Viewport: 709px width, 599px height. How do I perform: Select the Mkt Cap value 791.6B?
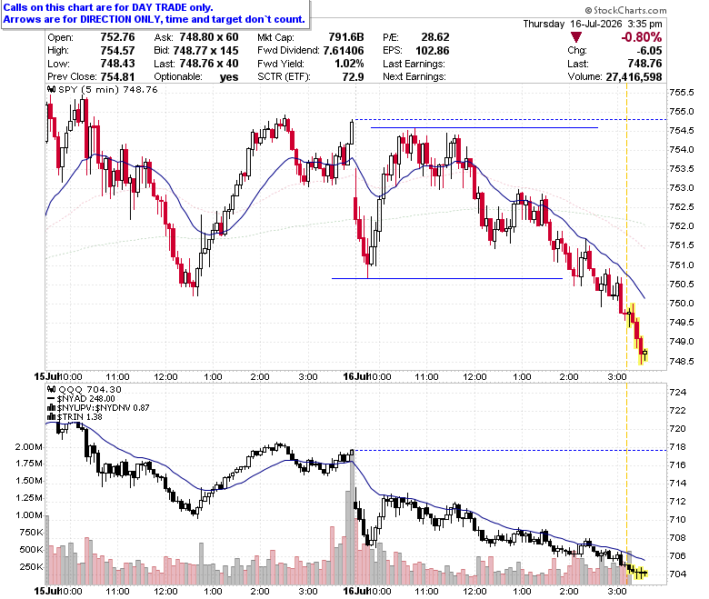(346, 37)
